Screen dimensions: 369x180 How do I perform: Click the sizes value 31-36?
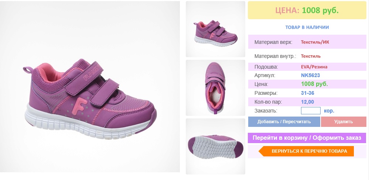click(308, 93)
